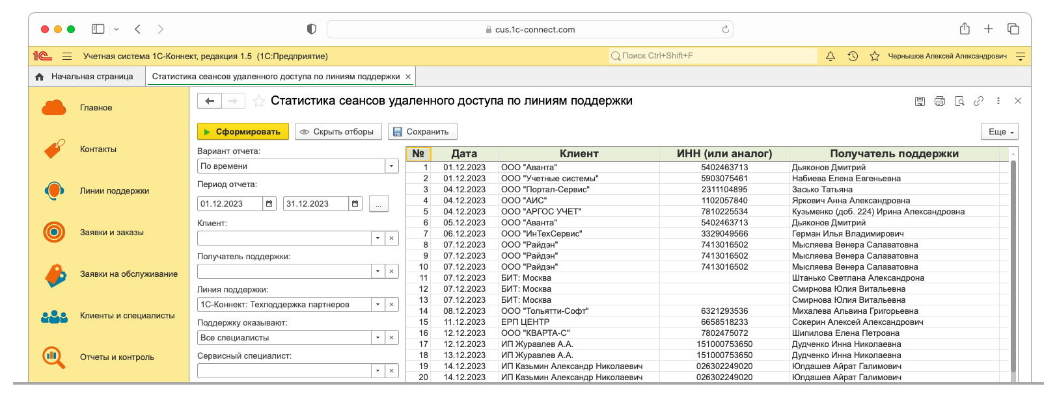Close the Статистика сеансов tab

pyautogui.click(x=408, y=77)
